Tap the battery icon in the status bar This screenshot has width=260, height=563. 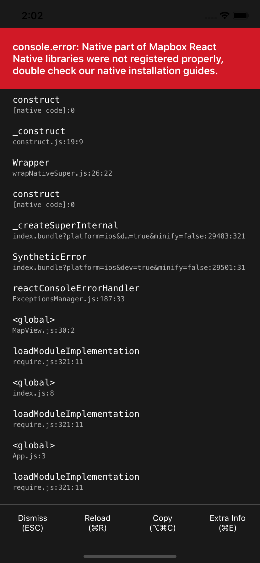point(241,15)
